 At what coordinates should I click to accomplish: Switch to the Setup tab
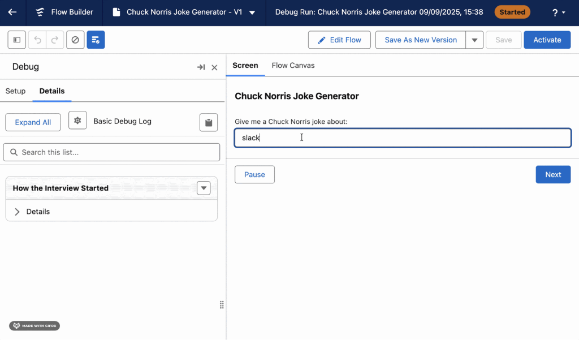click(15, 91)
